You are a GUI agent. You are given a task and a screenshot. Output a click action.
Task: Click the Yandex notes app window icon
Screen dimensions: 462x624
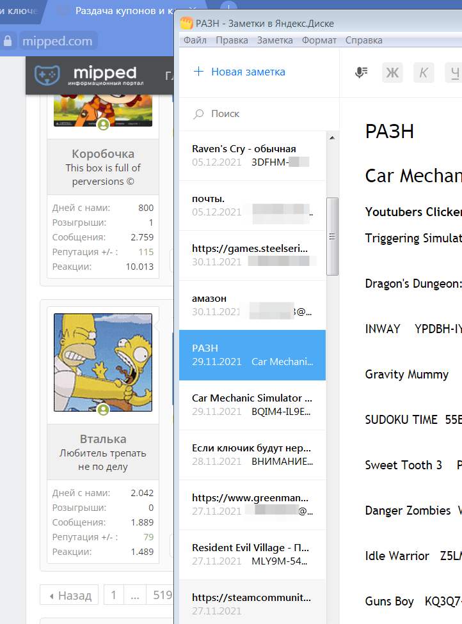tap(186, 23)
